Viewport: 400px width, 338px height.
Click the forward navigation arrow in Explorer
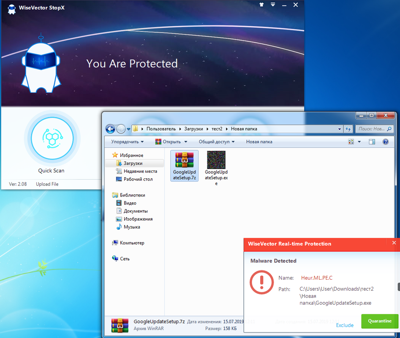pos(121,129)
